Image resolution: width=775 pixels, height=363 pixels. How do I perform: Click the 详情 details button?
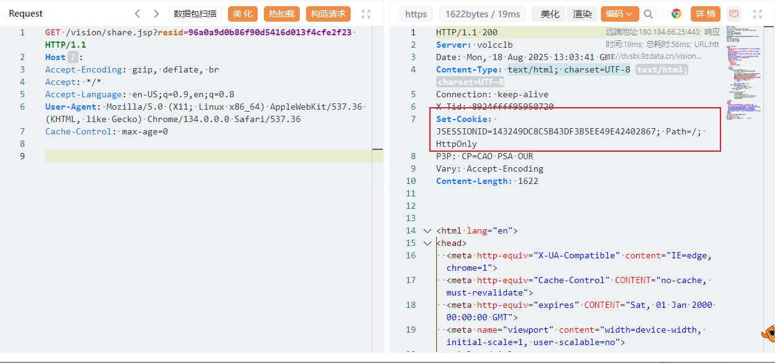706,14
